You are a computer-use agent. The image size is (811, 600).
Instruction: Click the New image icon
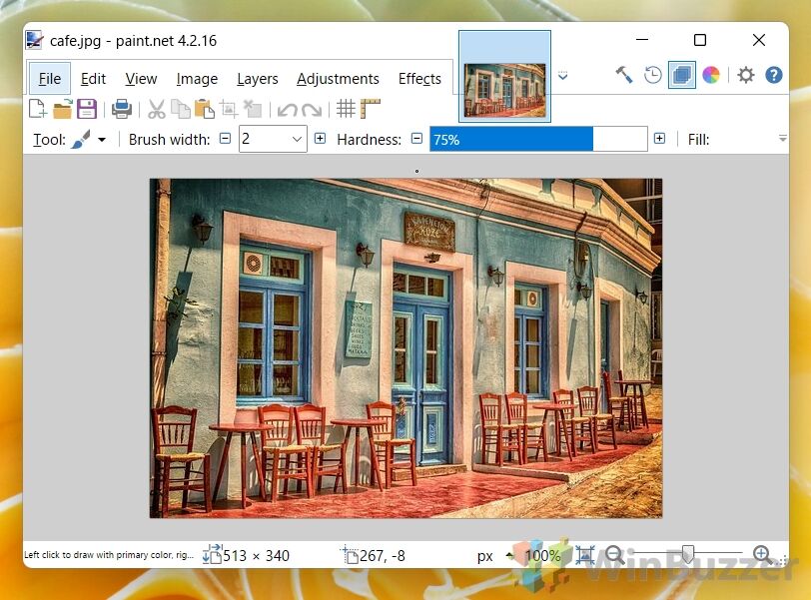(37, 109)
